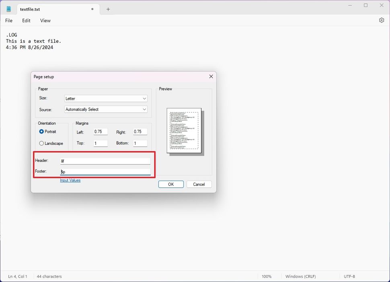Click the Windows (CRLF) line-ending indicator

tap(300, 276)
